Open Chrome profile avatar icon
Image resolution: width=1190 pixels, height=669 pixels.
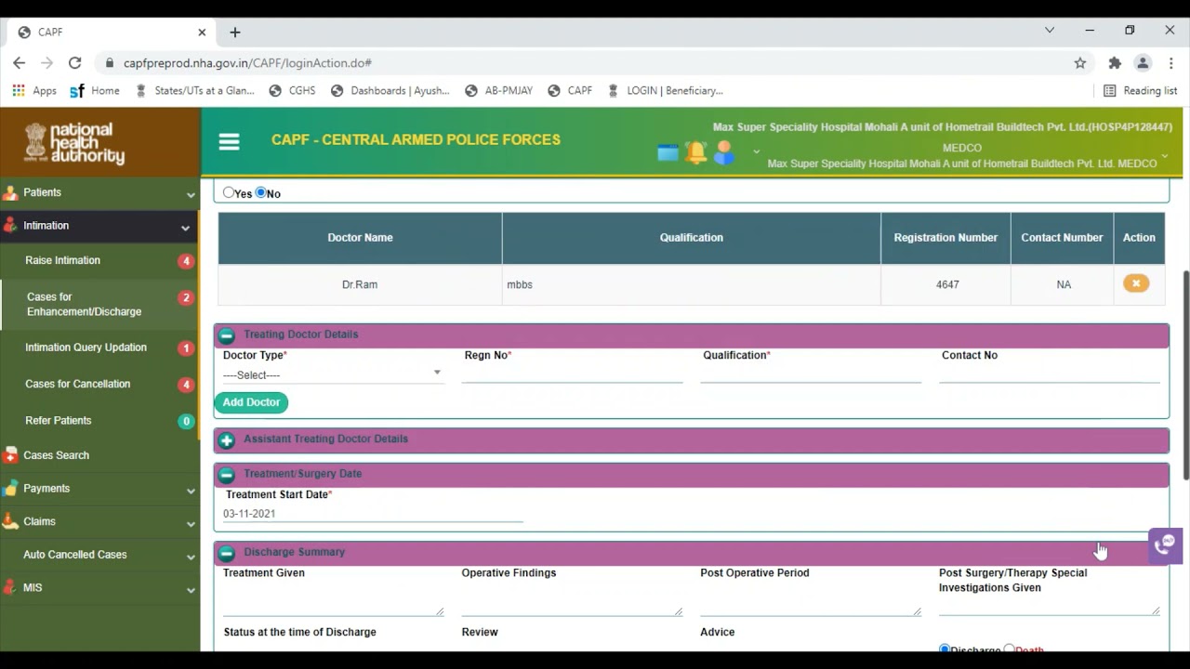tap(1143, 63)
